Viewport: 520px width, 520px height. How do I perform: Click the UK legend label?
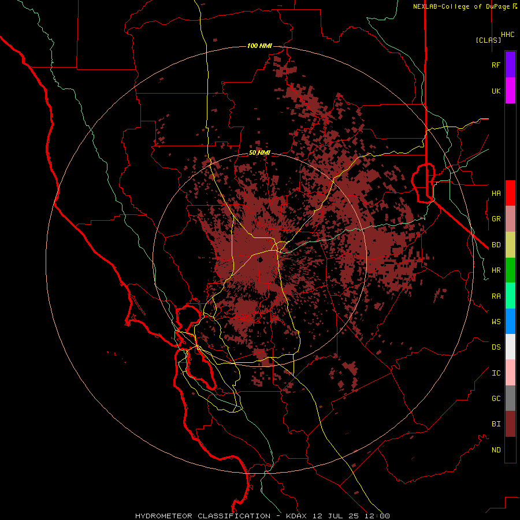(x=496, y=91)
